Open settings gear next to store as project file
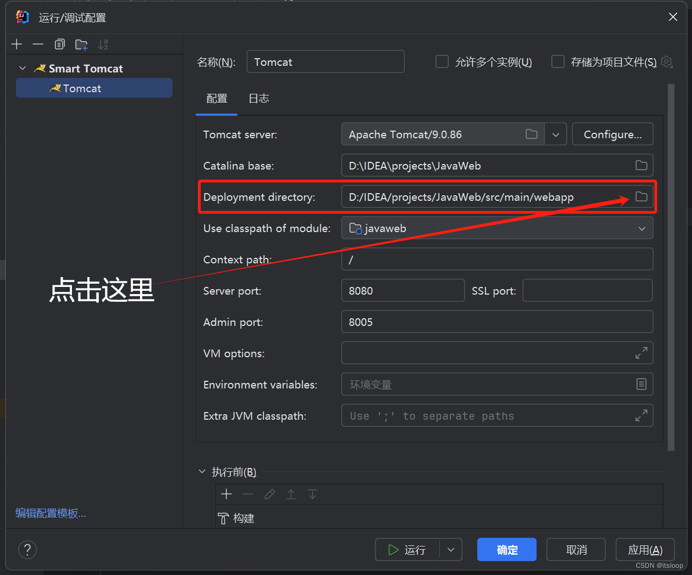 pos(667,61)
